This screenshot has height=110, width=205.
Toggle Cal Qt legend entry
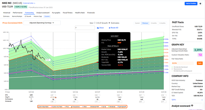tap(104, 107)
